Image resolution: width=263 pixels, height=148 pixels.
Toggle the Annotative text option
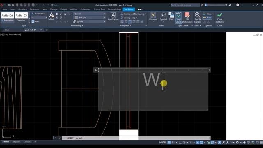(x=38, y=14)
